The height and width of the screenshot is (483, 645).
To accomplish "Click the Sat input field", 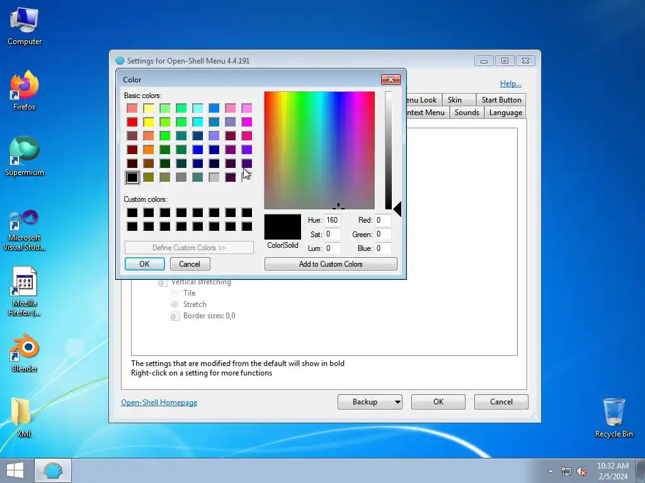I will 333,234.
